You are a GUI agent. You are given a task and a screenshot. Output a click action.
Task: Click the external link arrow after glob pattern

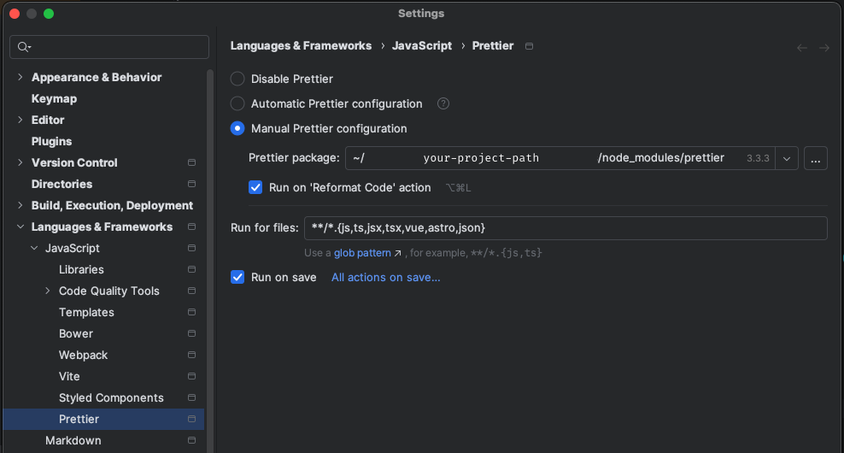tap(398, 253)
